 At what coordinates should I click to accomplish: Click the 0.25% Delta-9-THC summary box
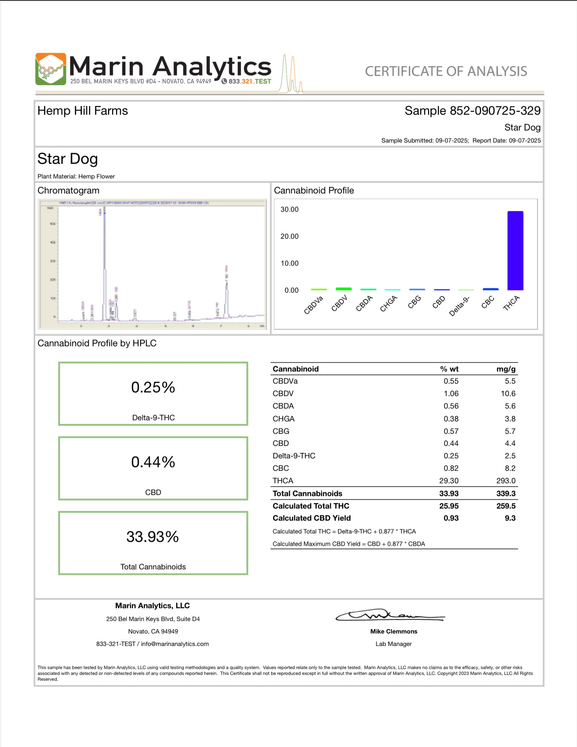click(153, 394)
